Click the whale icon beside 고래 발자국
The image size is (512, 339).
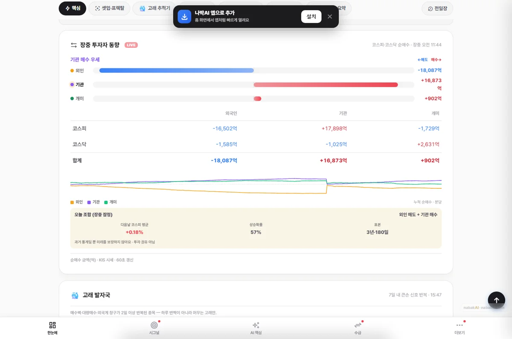75,295
